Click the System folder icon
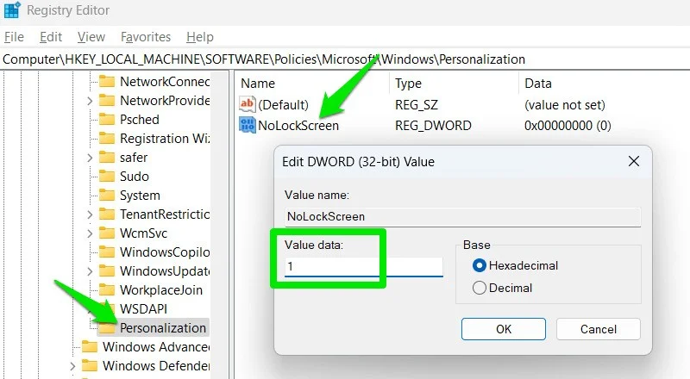Screen dimensions: 690x379 [x=107, y=196]
